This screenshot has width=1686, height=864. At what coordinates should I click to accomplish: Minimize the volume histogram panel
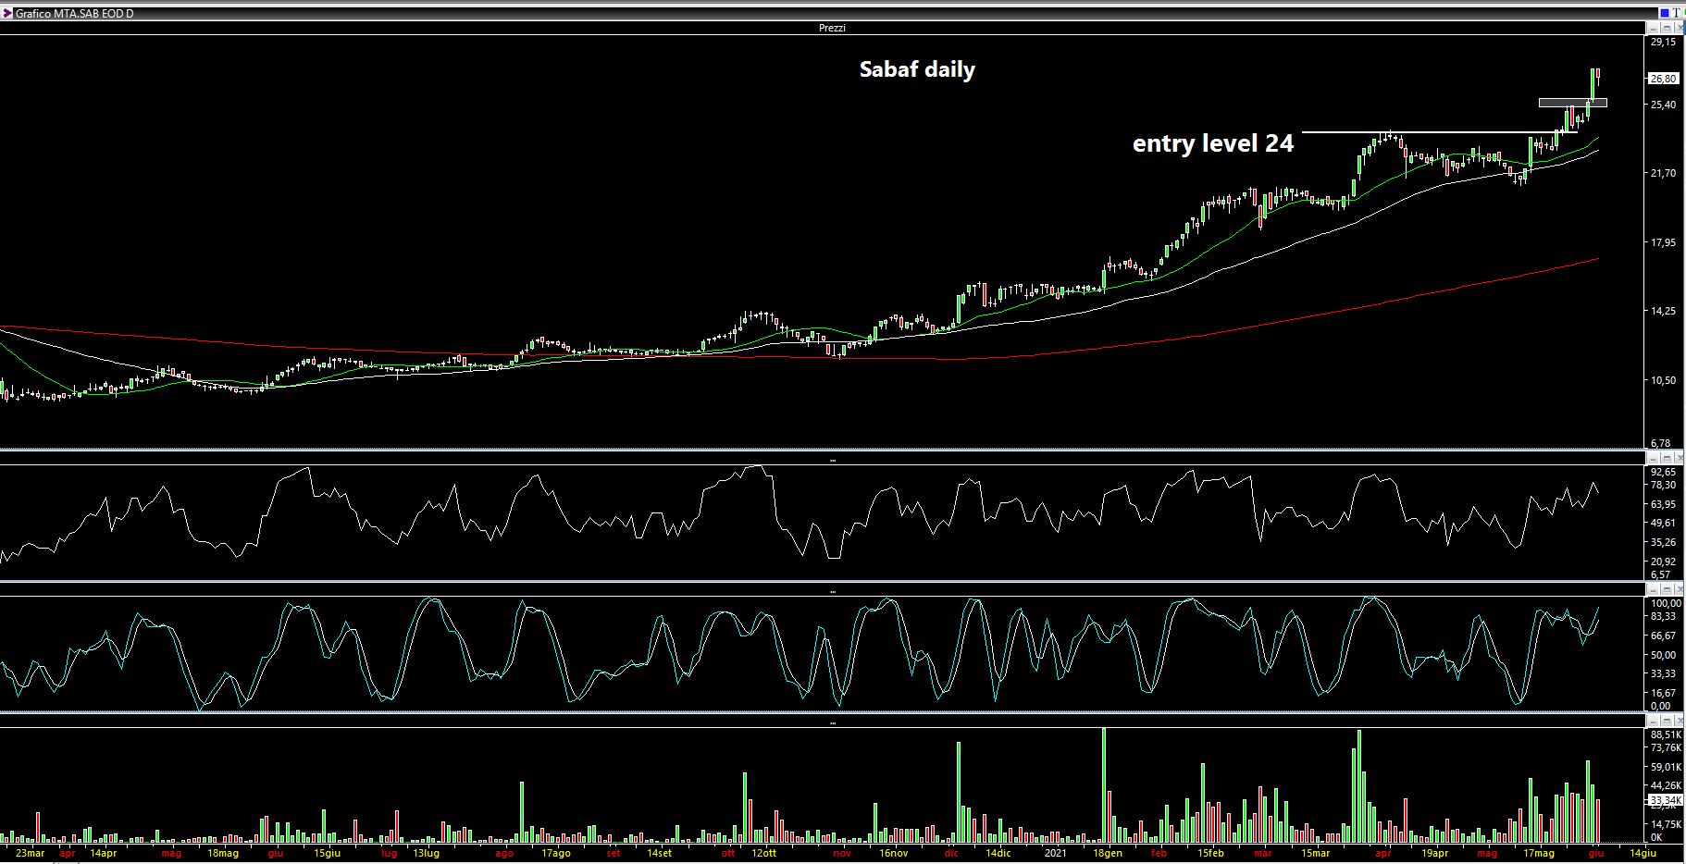point(1653,721)
